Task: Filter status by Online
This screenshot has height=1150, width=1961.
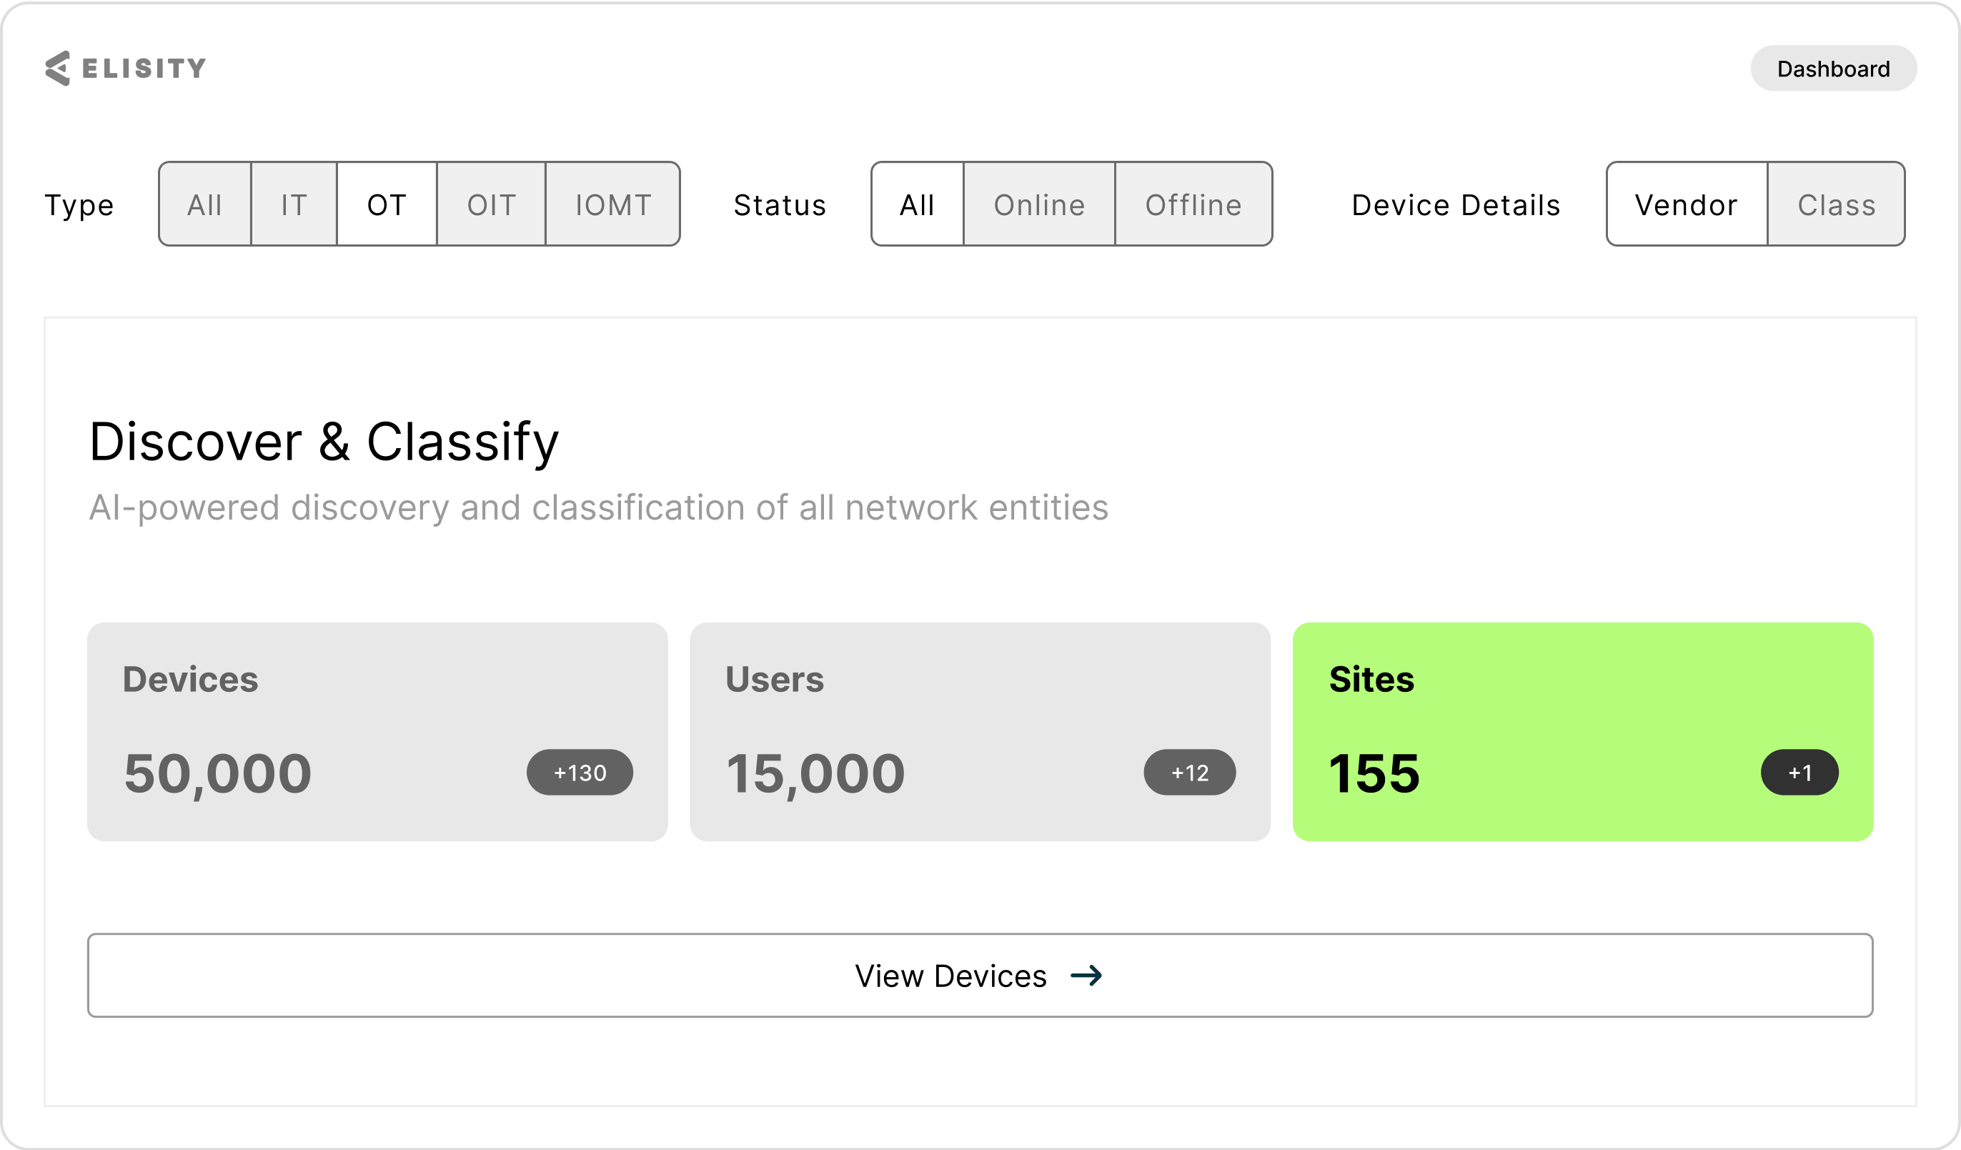Action: (x=1040, y=204)
